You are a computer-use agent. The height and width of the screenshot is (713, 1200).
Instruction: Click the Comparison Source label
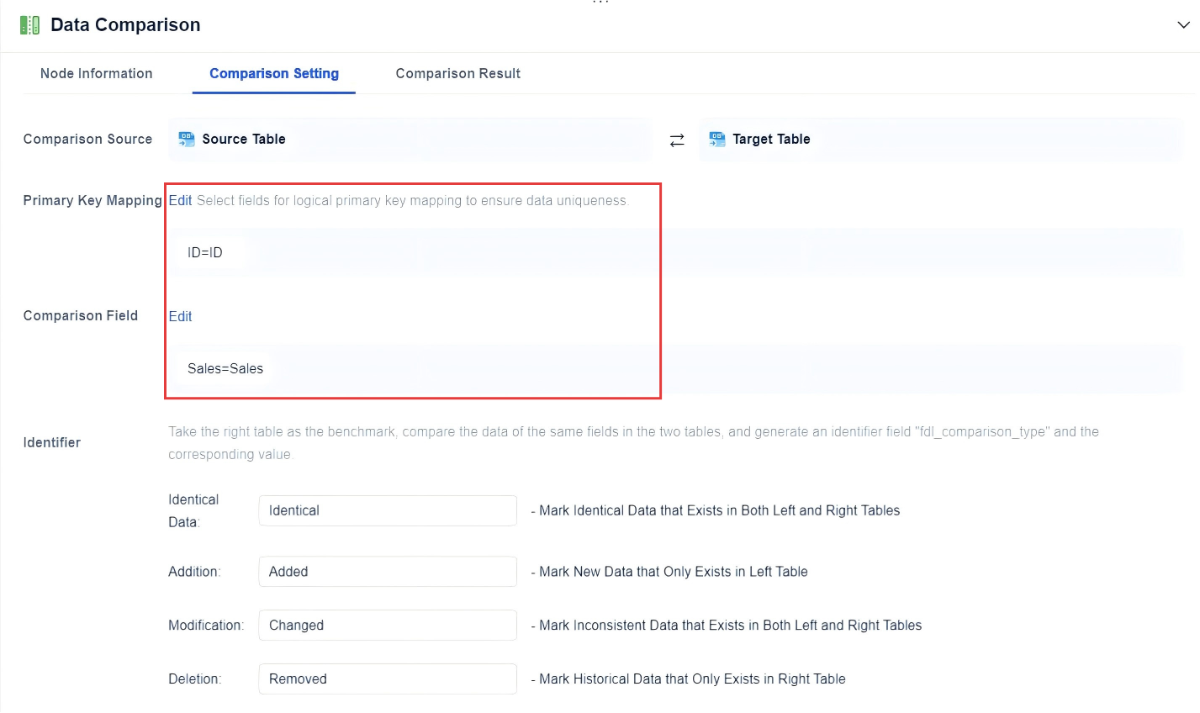87,140
